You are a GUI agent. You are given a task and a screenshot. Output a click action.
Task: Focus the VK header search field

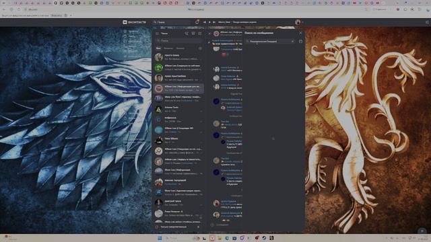(172, 22)
